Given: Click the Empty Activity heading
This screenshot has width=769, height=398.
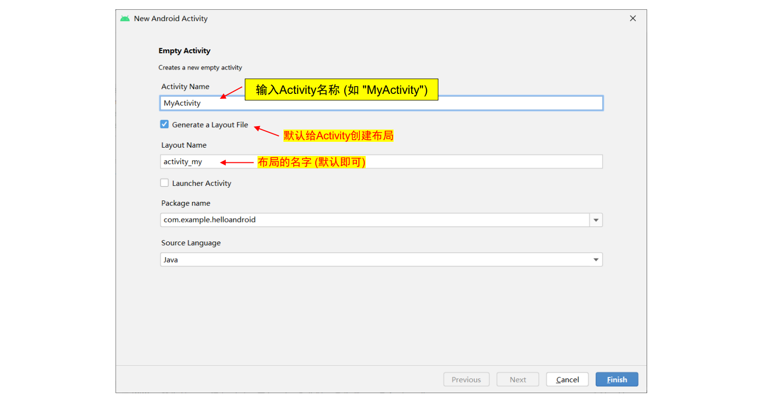Looking at the screenshot, I should [x=185, y=51].
